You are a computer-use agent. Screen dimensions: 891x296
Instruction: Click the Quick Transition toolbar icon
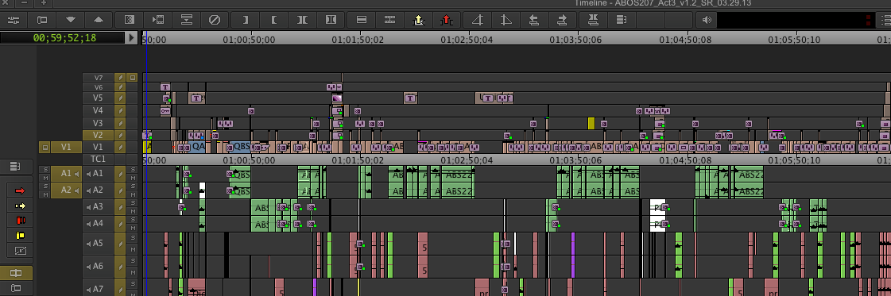coord(130,20)
